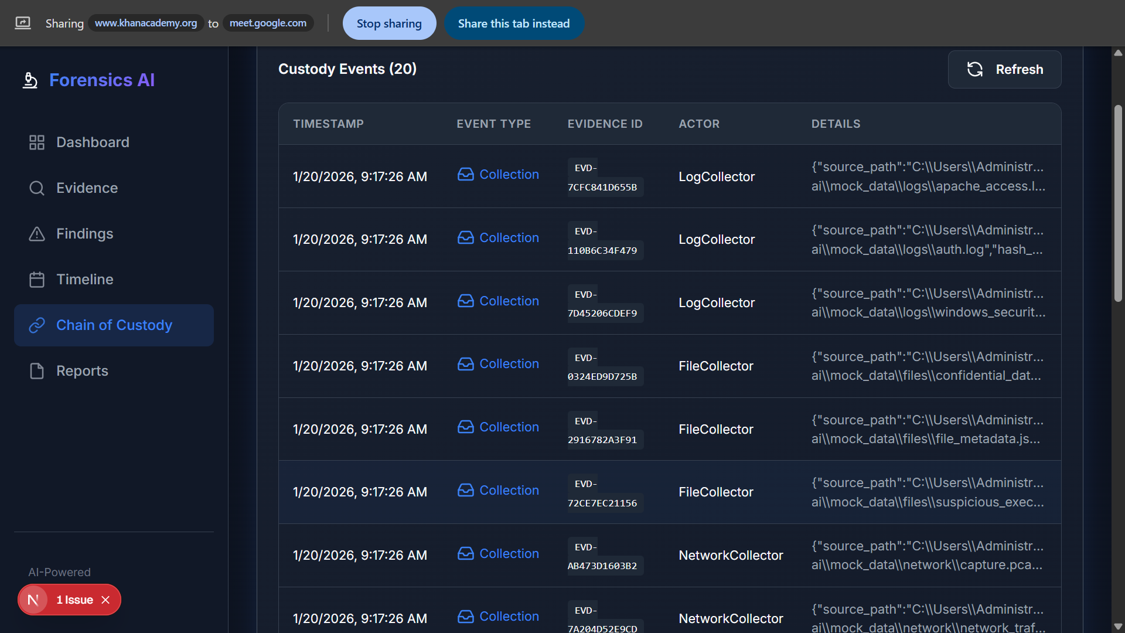
Task: Open the Evidence menu item
Action: (87, 188)
